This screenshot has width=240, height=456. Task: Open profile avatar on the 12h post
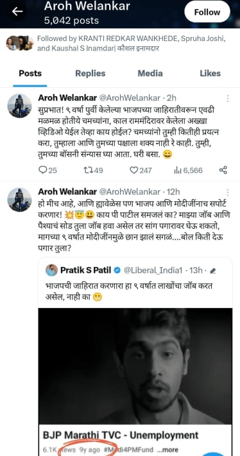pyautogui.click(x=19, y=200)
